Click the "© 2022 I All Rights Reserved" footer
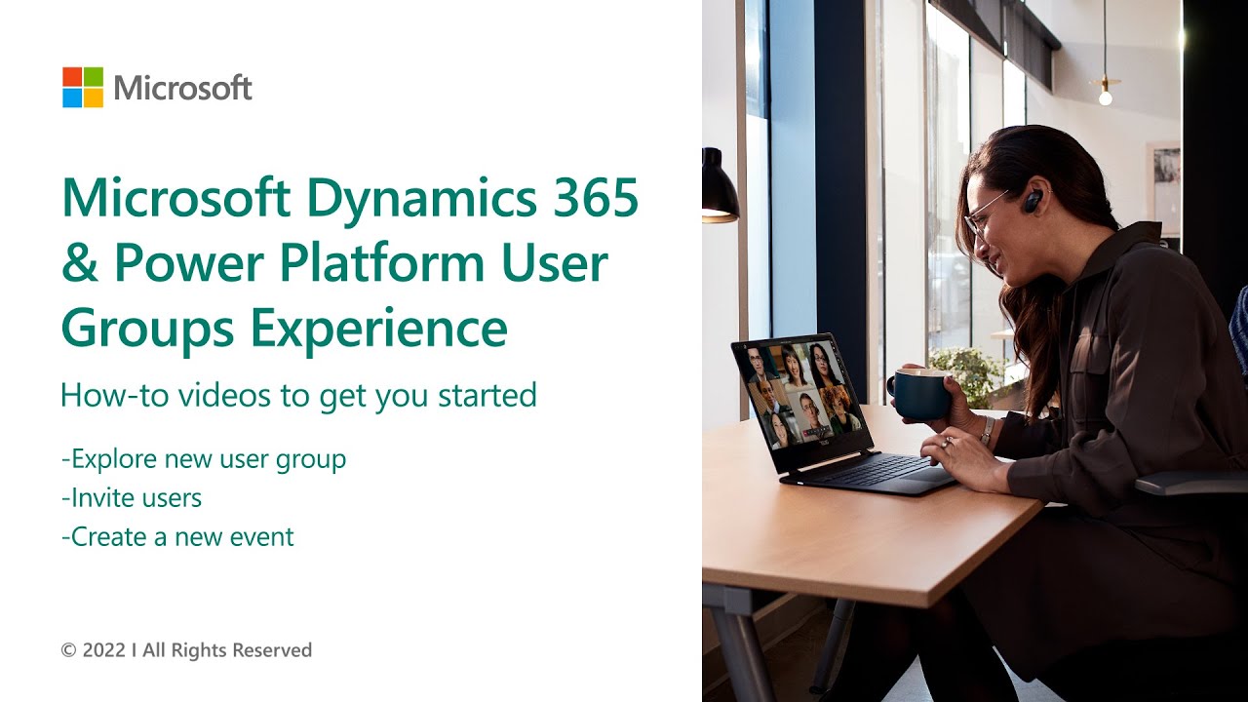Viewport: 1248px width, 702px height. (x=186, y=650)
